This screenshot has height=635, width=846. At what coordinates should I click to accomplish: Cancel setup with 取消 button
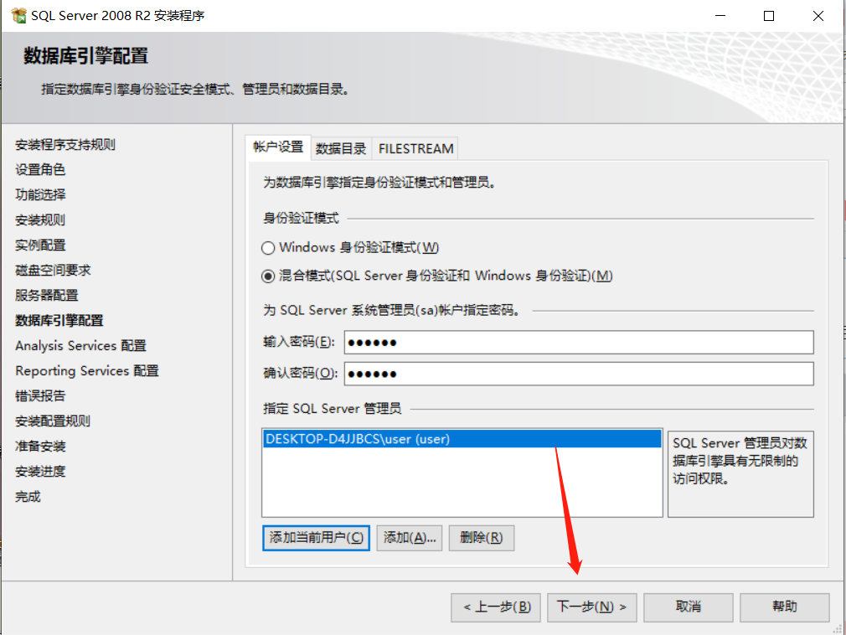point(689,607)
